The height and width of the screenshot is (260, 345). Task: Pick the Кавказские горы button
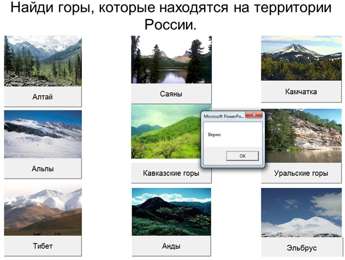[x=171, y=173]
